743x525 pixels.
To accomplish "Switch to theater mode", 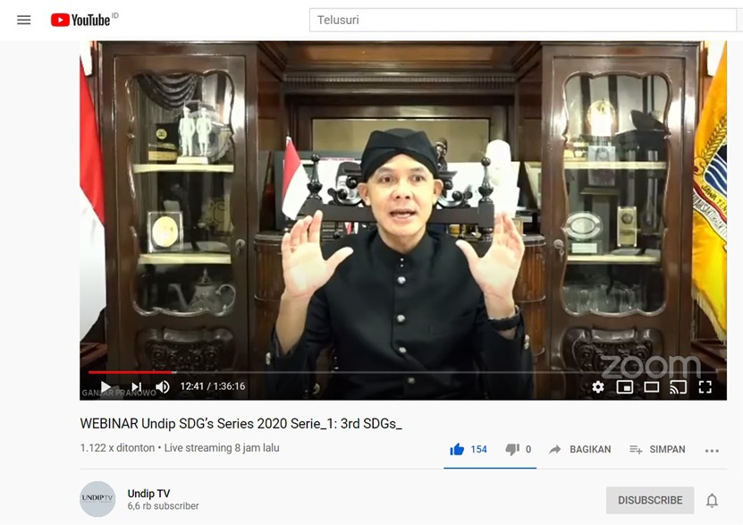I will click(x=652, y=387).
